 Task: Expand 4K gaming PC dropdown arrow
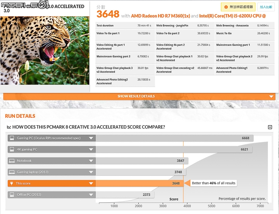(x=91, y=149)
